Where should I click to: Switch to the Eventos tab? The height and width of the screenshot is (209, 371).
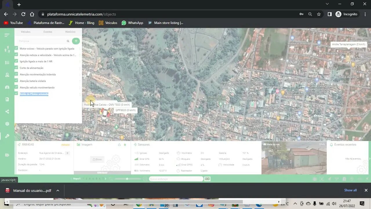click(48, 32)
